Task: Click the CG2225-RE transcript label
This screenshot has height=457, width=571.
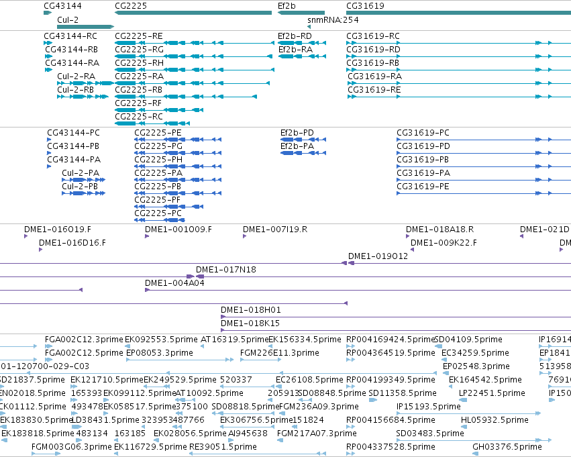Action: pyautogui.click(x=139, y=36)
